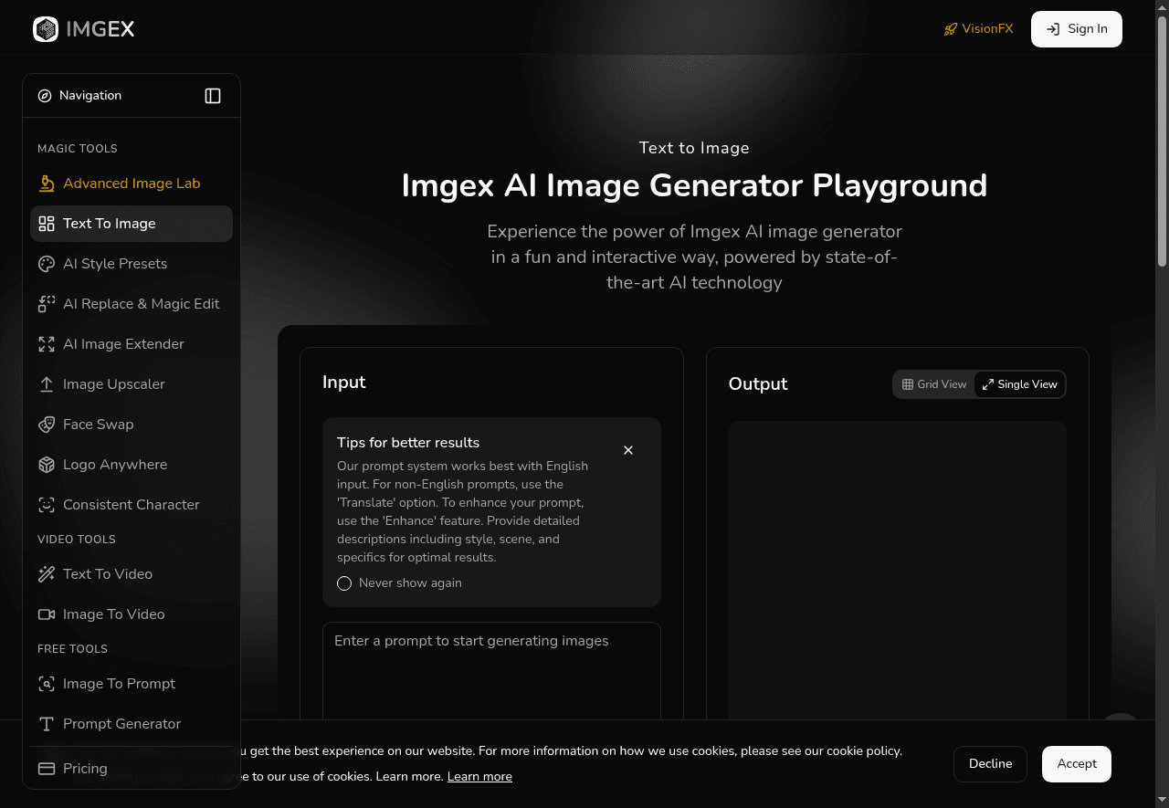Screen dimensions: 1169x808
Task: Open AI Replace & Magic Edit
Action: (x=141, y=304)
